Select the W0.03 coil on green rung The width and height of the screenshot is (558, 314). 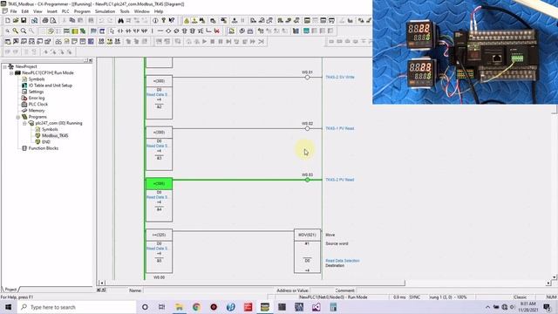[x=308, y=180]
